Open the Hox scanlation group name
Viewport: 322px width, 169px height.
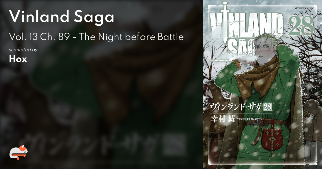(x=18, y=59)
